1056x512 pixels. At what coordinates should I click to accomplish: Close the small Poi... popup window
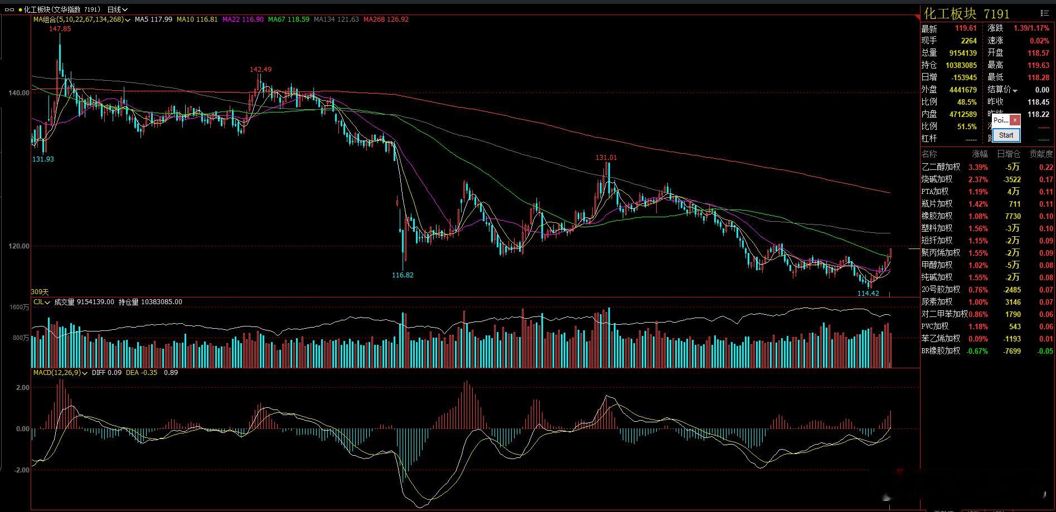[x=1015, y=120]
